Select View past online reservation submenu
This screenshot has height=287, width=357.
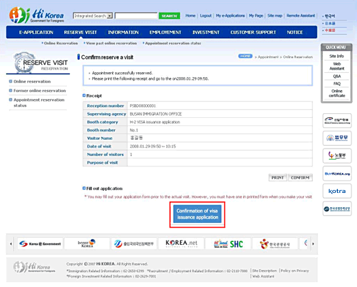coord(111,43)
